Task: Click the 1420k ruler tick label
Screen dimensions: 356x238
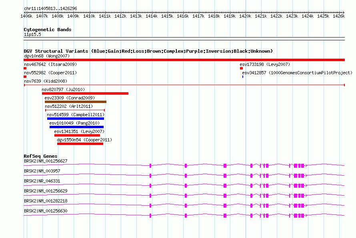Action: (245, 16)
